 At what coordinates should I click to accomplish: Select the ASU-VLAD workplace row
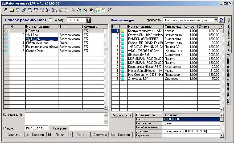(54, 39)
